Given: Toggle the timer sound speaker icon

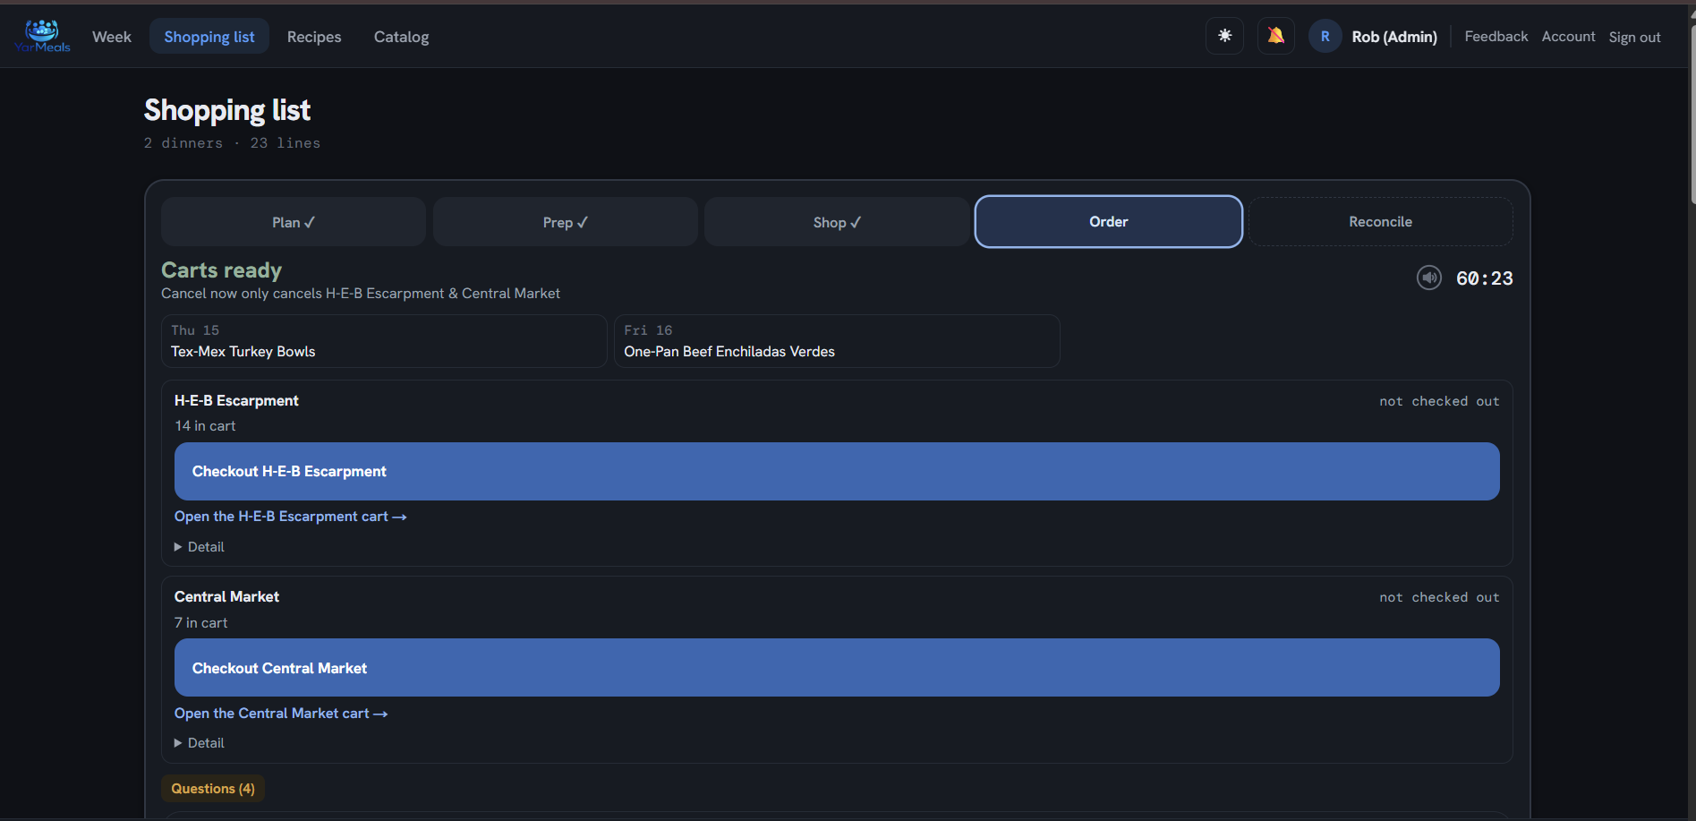Looking at the screenshot, I should tap(1429, 278).
